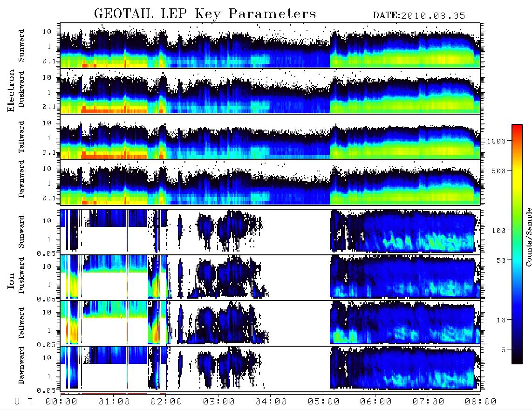Click the 1 tick of Ion Tailward axis
Screen dimensions: 532x410
coord(49,330)
